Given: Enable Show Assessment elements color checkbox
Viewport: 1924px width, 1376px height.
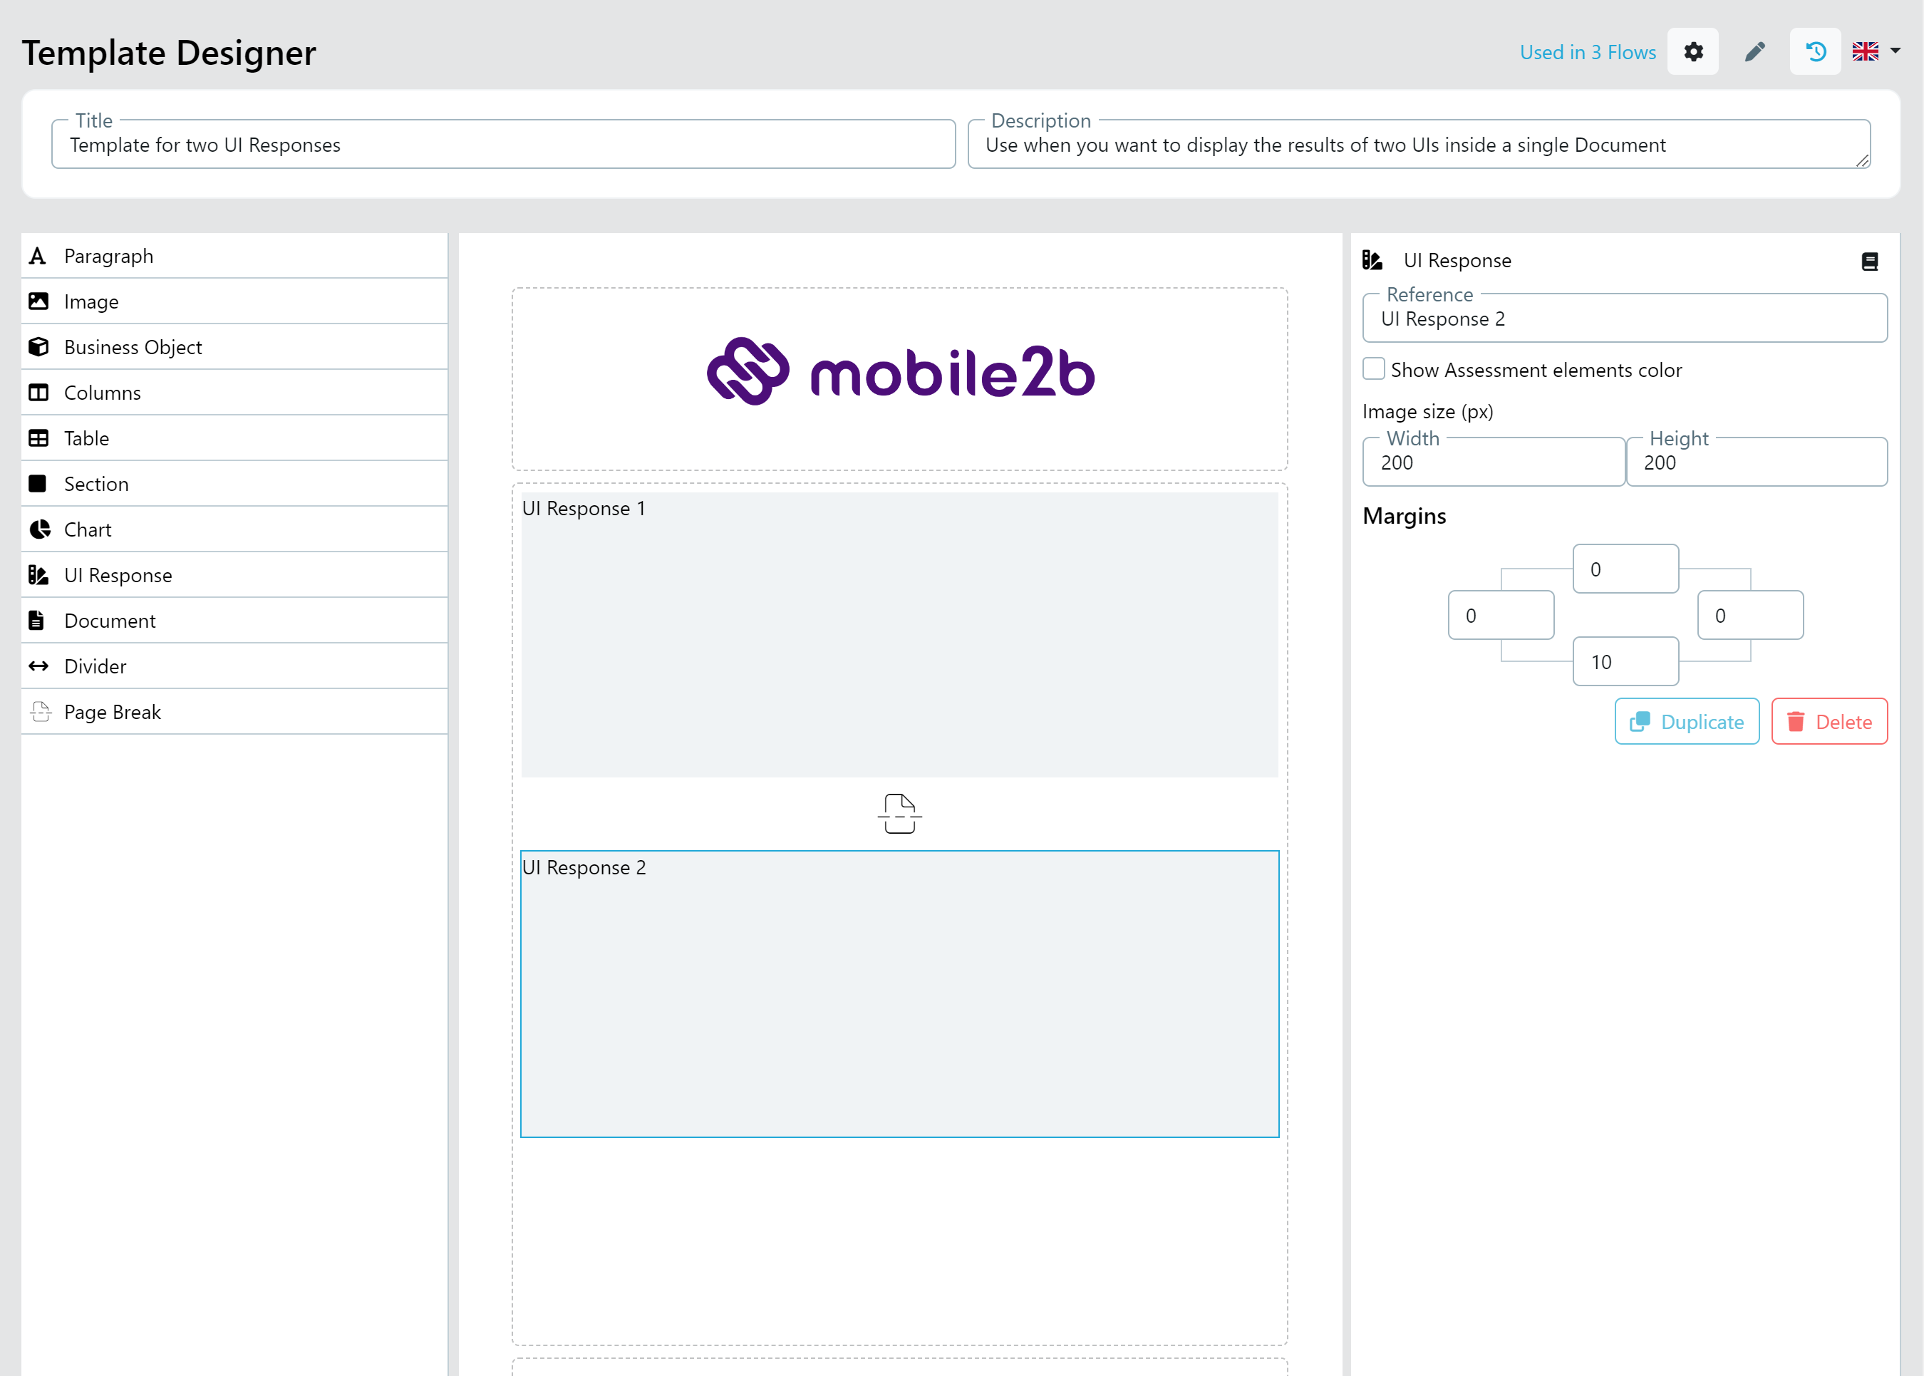Looking at the screenshot, I should [1373, 369].
